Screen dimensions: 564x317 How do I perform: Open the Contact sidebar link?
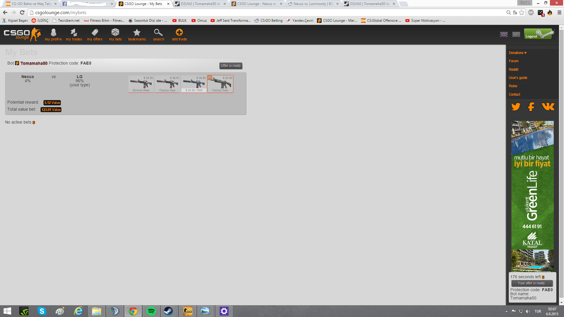pyautogui.click(x=514, y=95)
